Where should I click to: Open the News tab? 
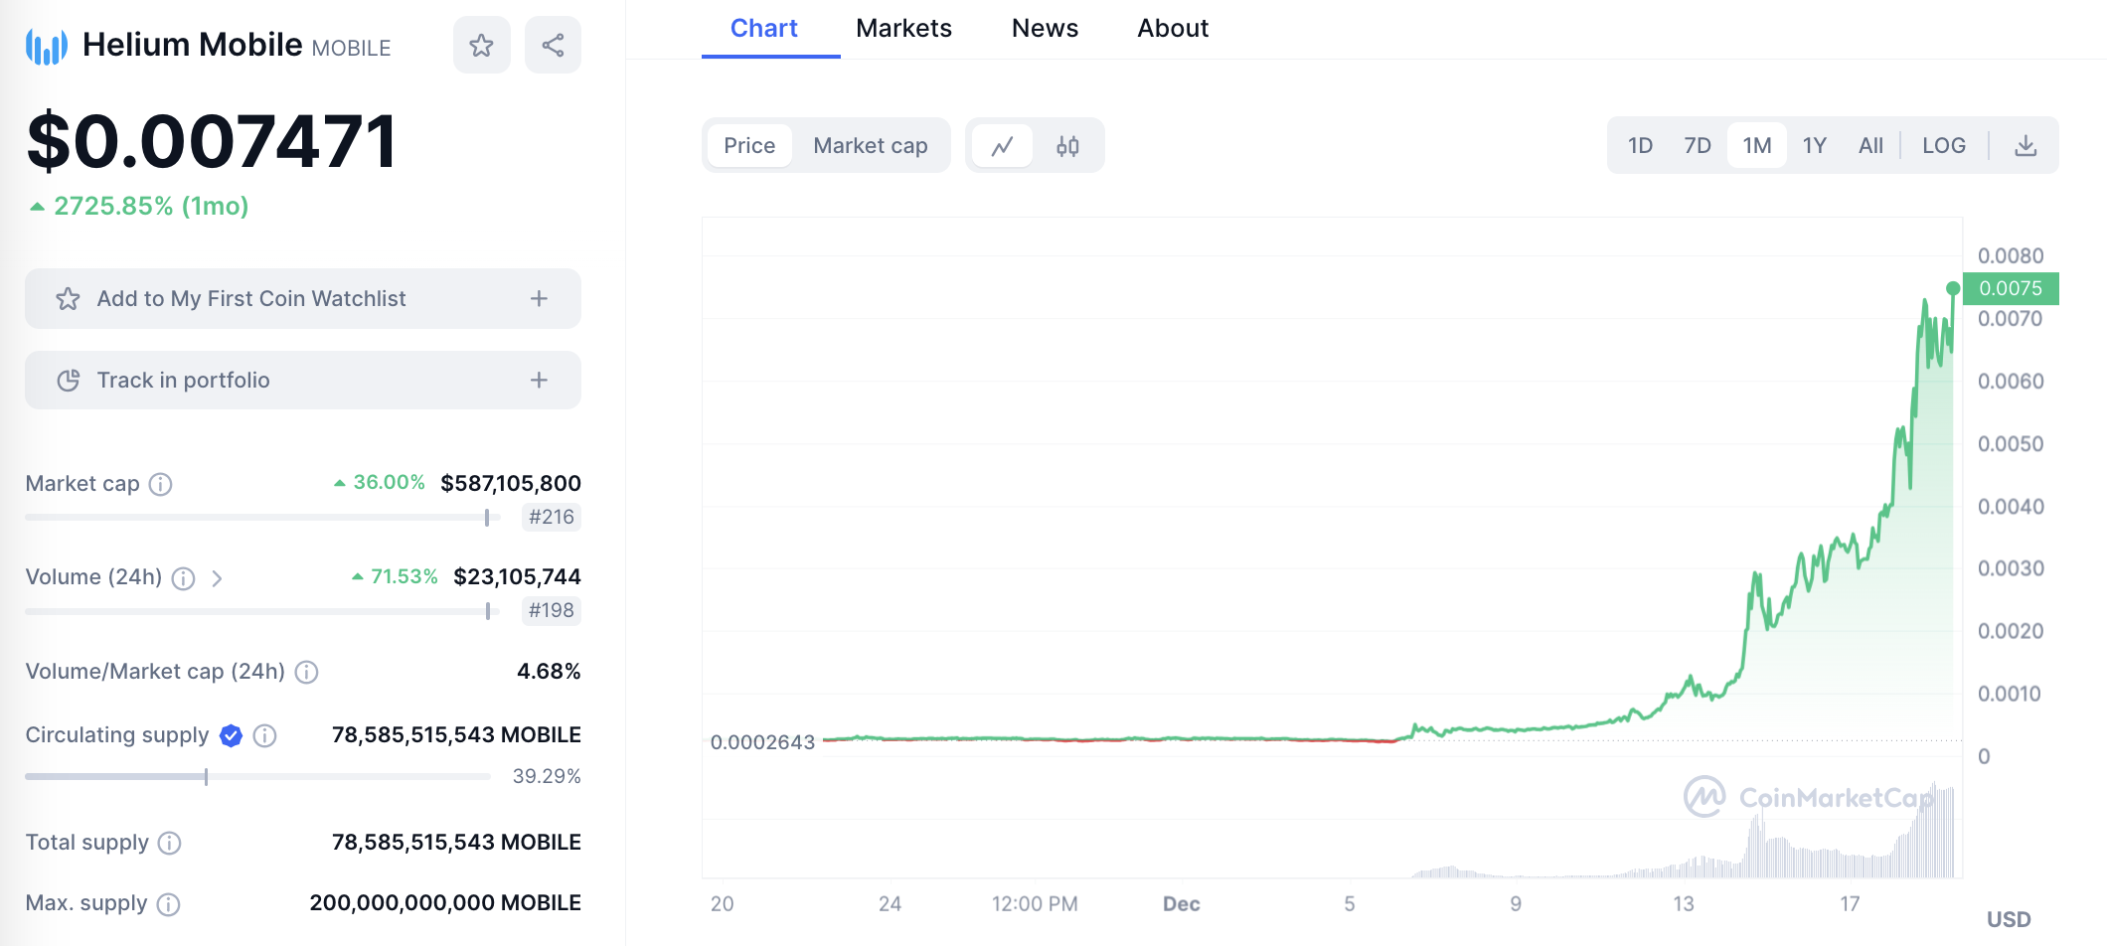[x=1045, y=28]
